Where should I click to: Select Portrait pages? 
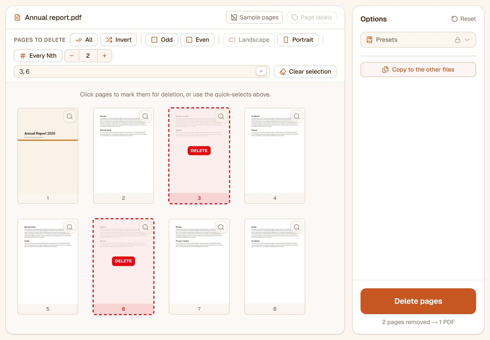click(x=298, y=40)
